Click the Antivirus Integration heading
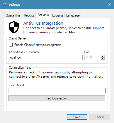The height and width of the screenshot is (123, 114). click(43, 23)
